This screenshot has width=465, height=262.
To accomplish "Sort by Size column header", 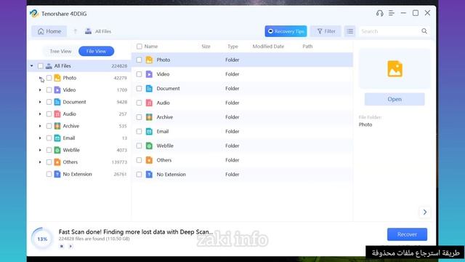I will point(206,47).
